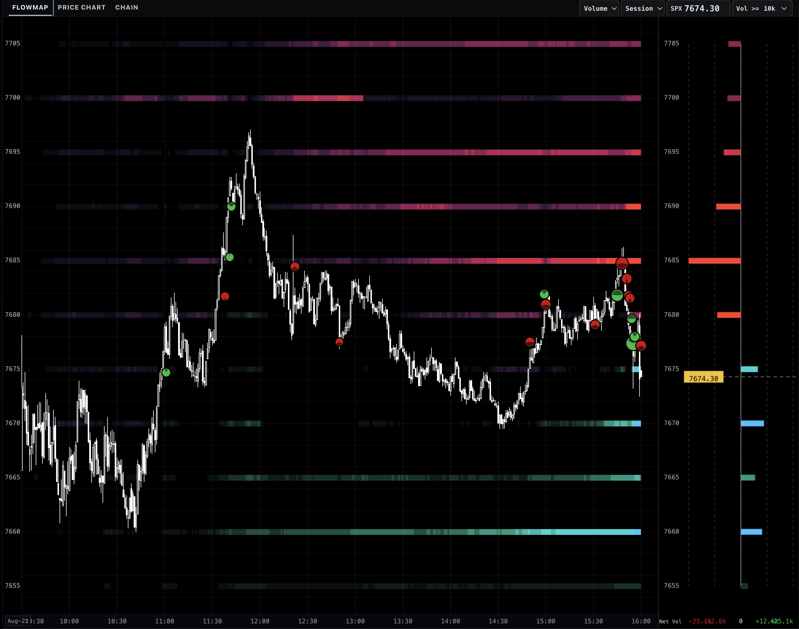The image size is (799, 629).
Task: Click the 16:00 time axis label
Action: pos(641,621)
